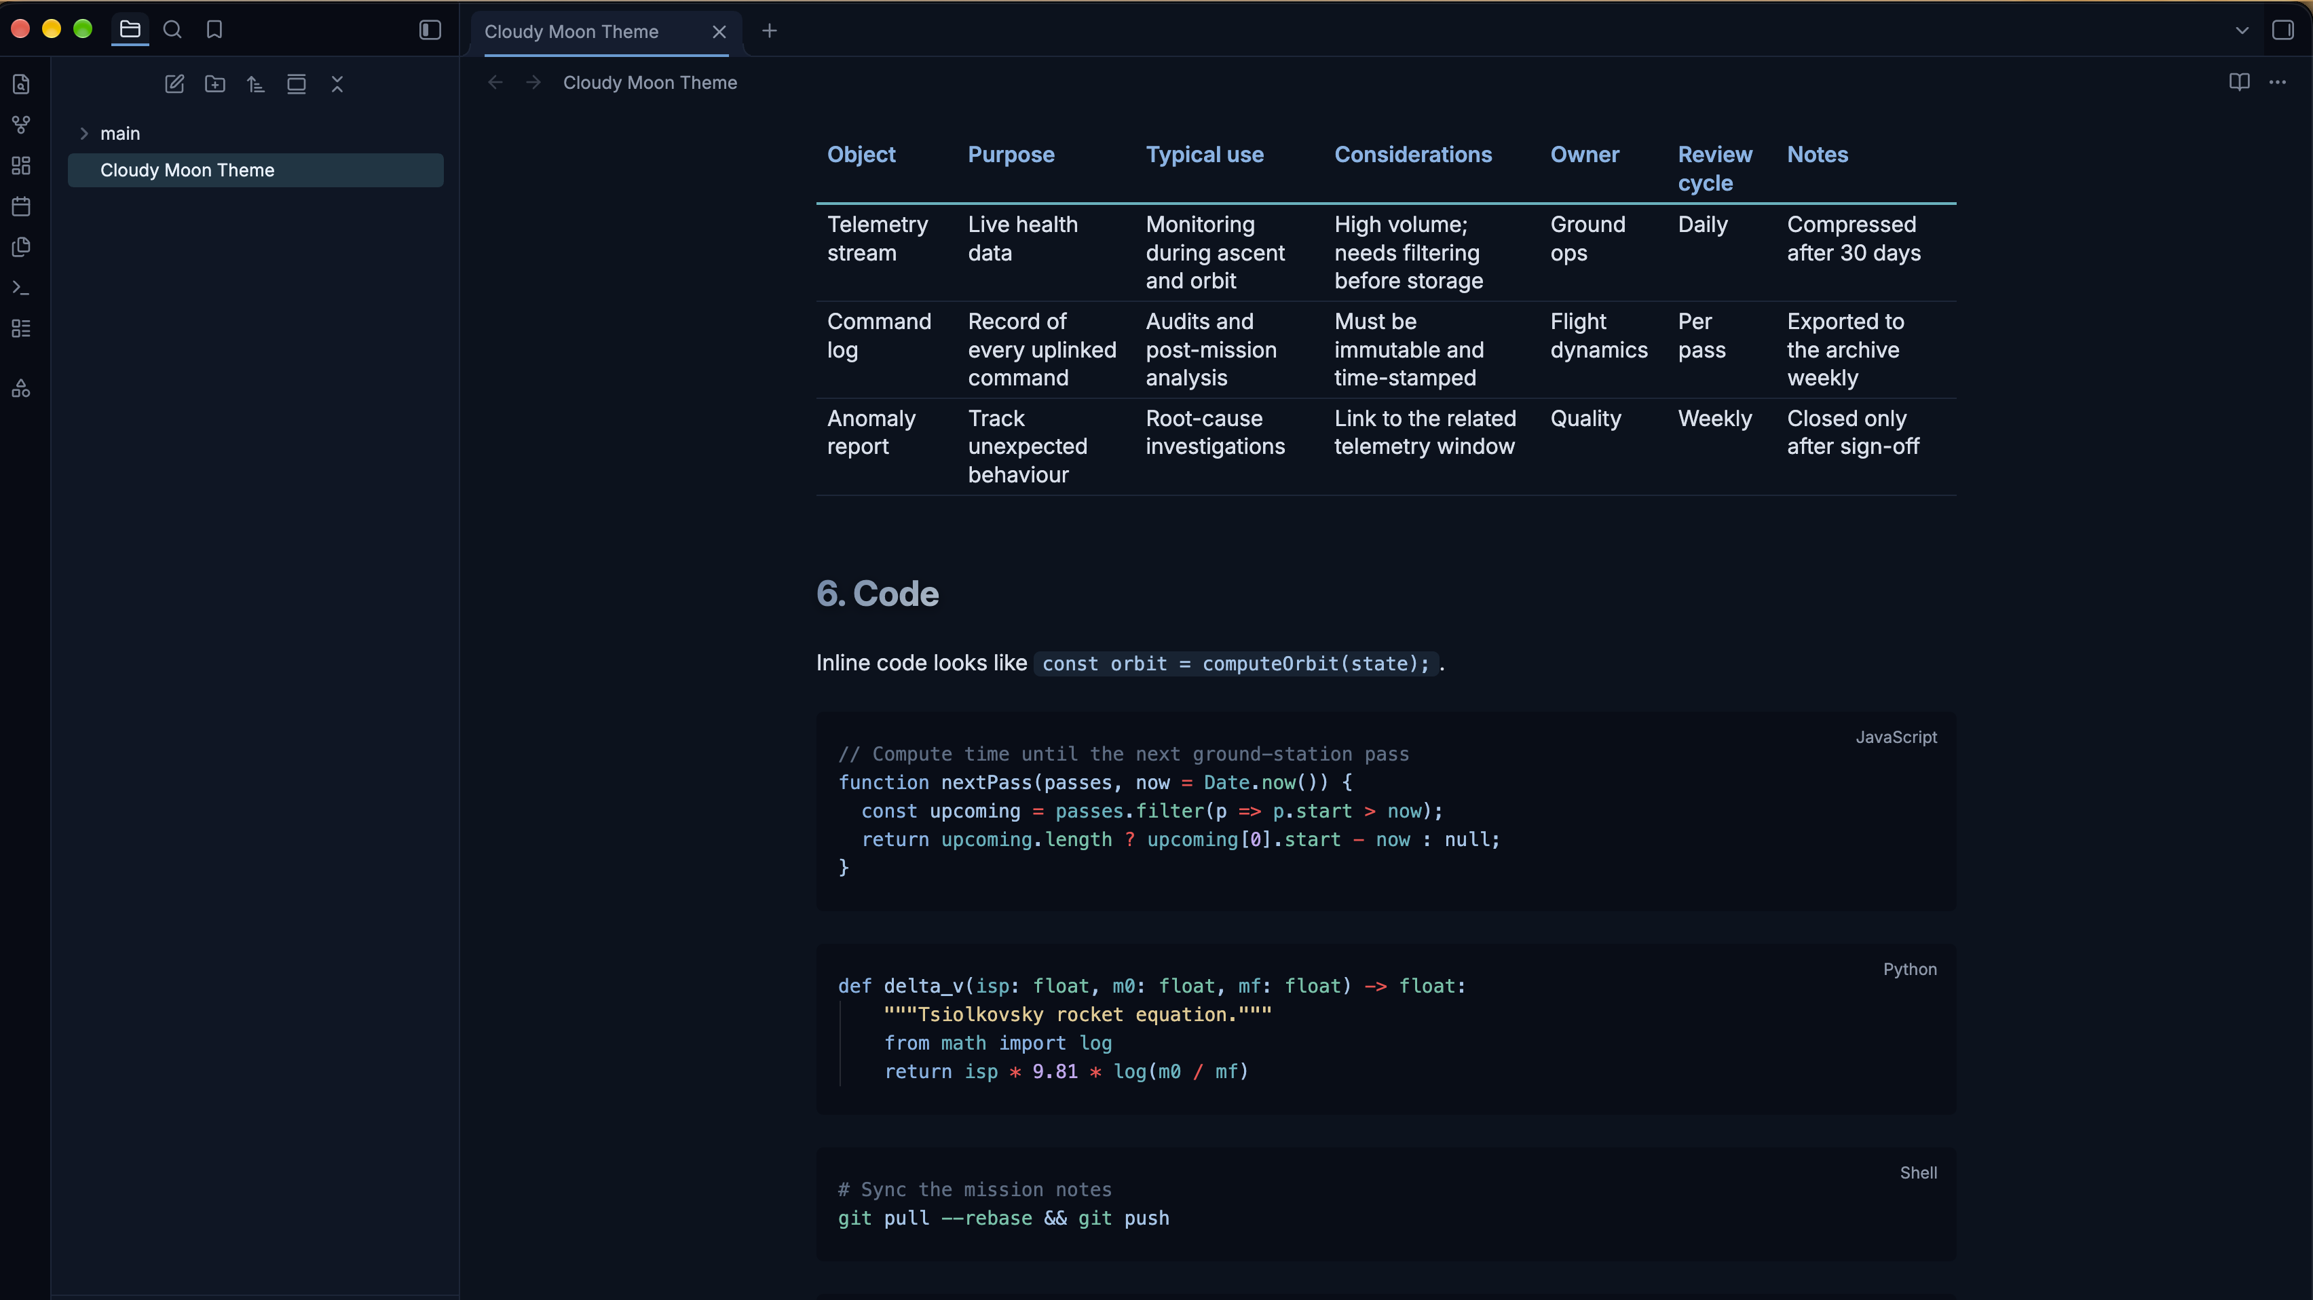Create a new note
Image resolution: width=2313 pixels, height=1300 pixels.
[174, 83]
